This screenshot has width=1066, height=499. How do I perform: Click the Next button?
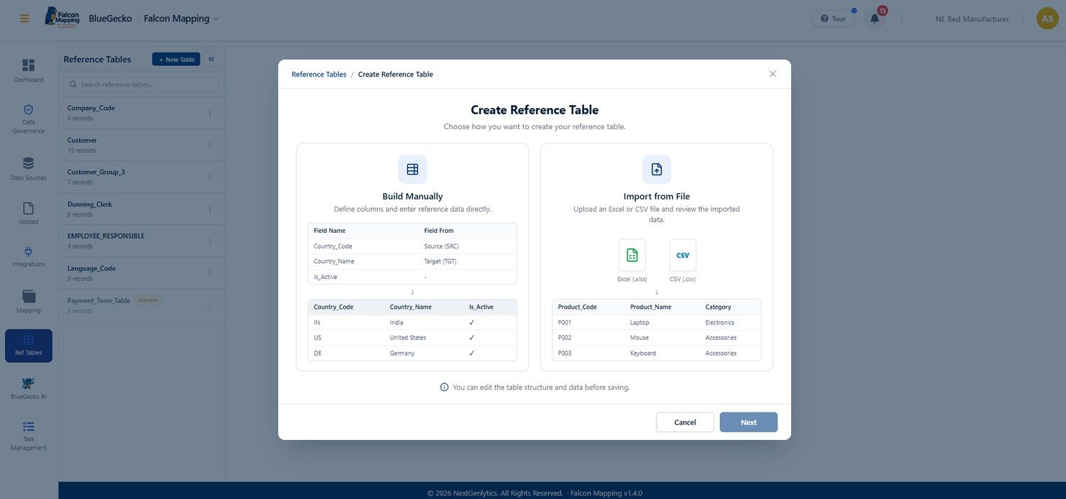pos(748,422)
